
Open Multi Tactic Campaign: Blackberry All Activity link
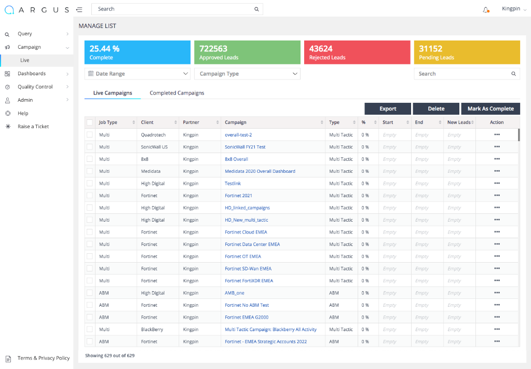coord(270,330)
